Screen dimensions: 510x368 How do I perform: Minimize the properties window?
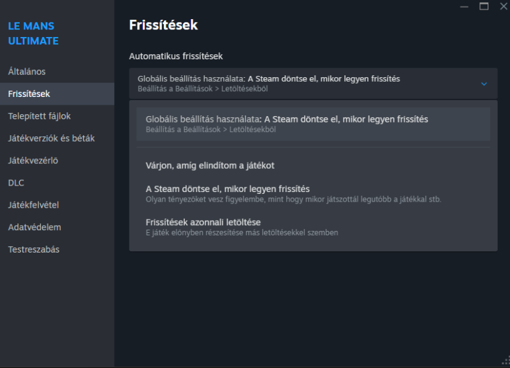[x=464, y=7]
